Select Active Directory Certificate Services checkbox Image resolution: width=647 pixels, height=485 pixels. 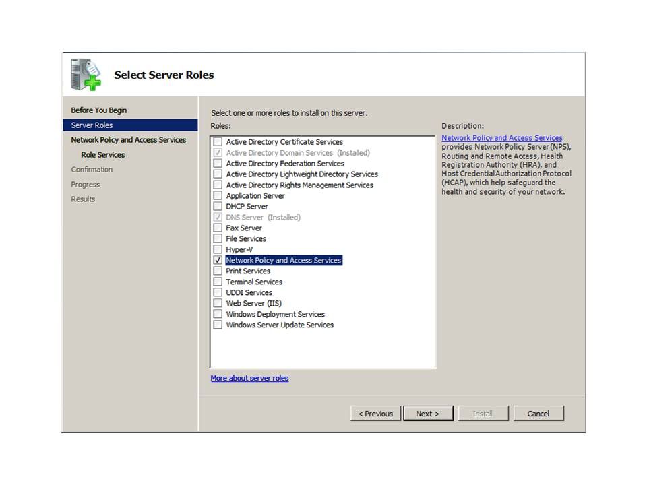(218, 141)
